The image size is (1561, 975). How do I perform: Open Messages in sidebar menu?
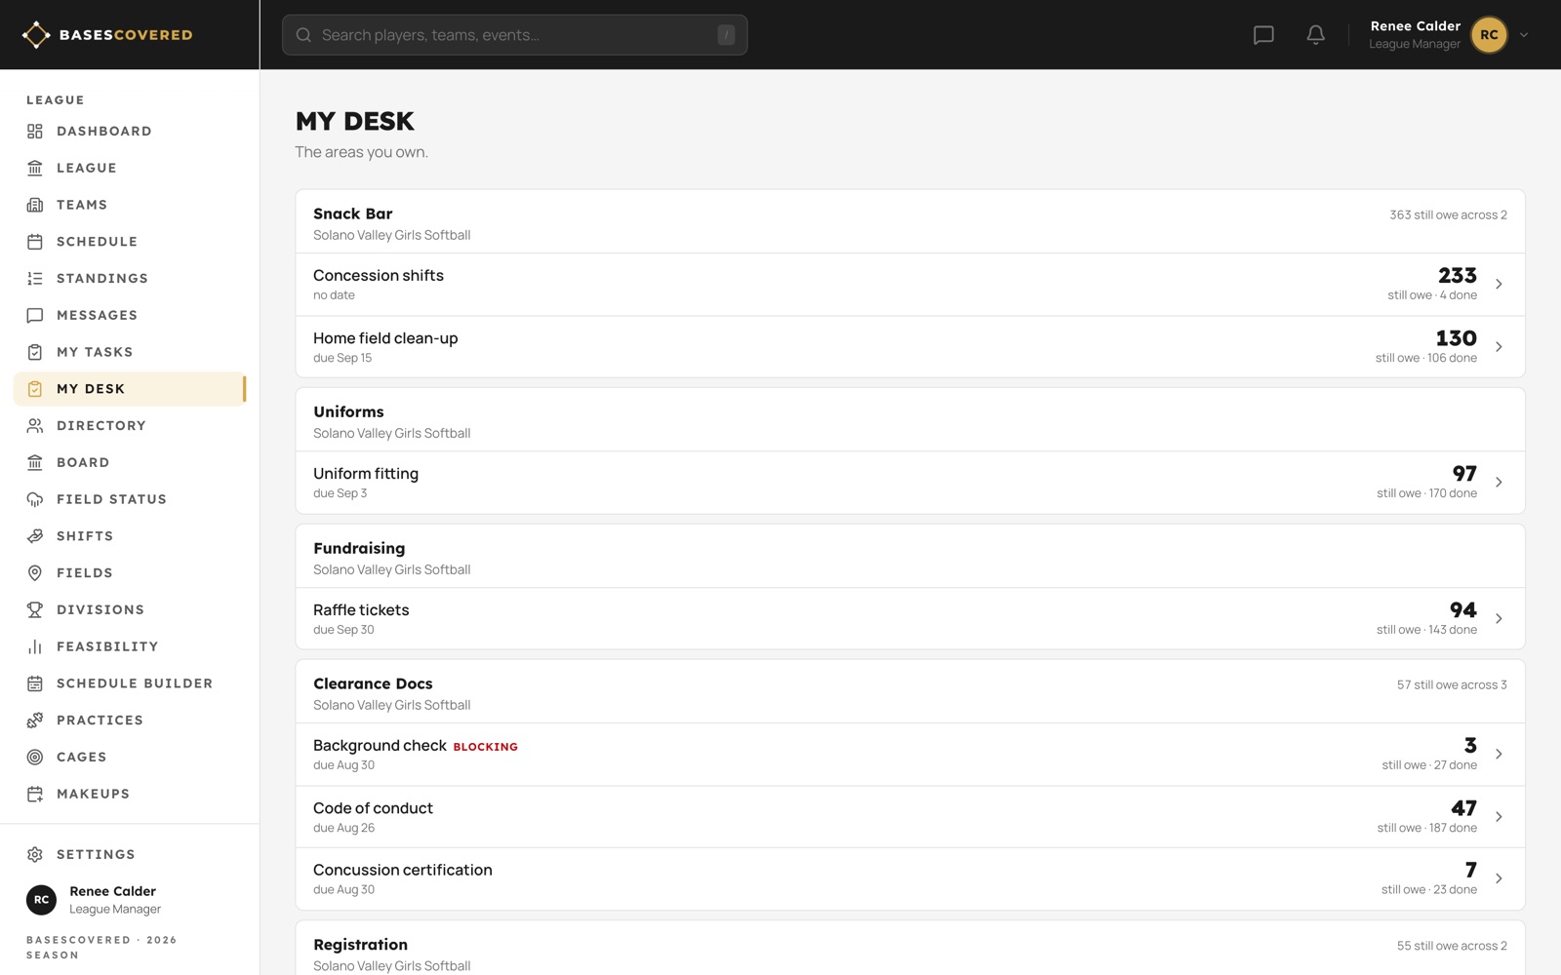point(130,316)
